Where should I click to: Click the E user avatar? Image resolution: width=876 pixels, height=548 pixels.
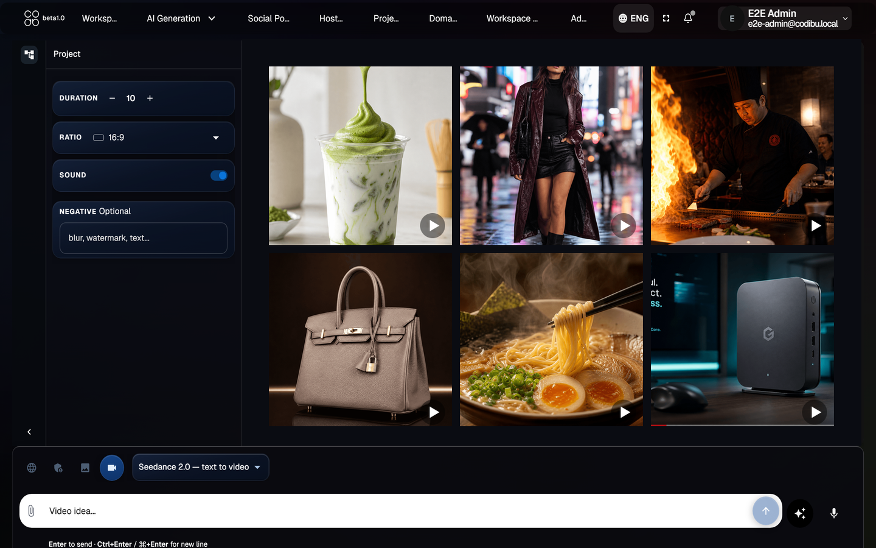[732, 18]
